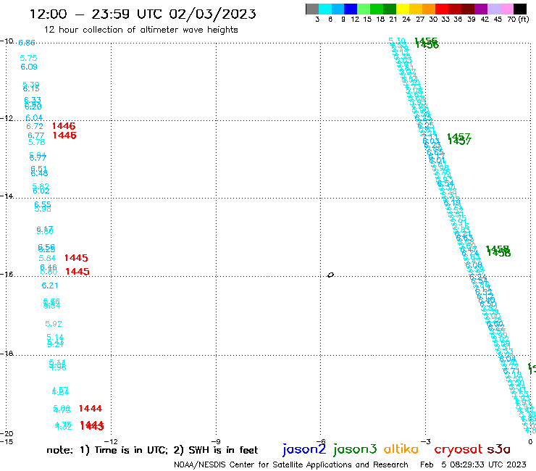Click the '5.75' wave height value
This screenshot has height=471, width=536.
click(28, 58)
